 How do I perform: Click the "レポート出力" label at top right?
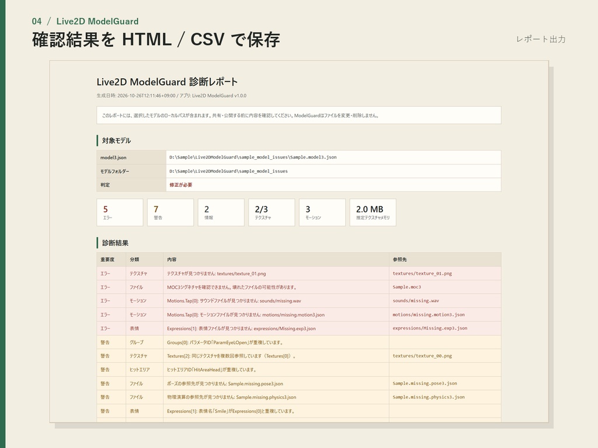(x=541, y=39)
